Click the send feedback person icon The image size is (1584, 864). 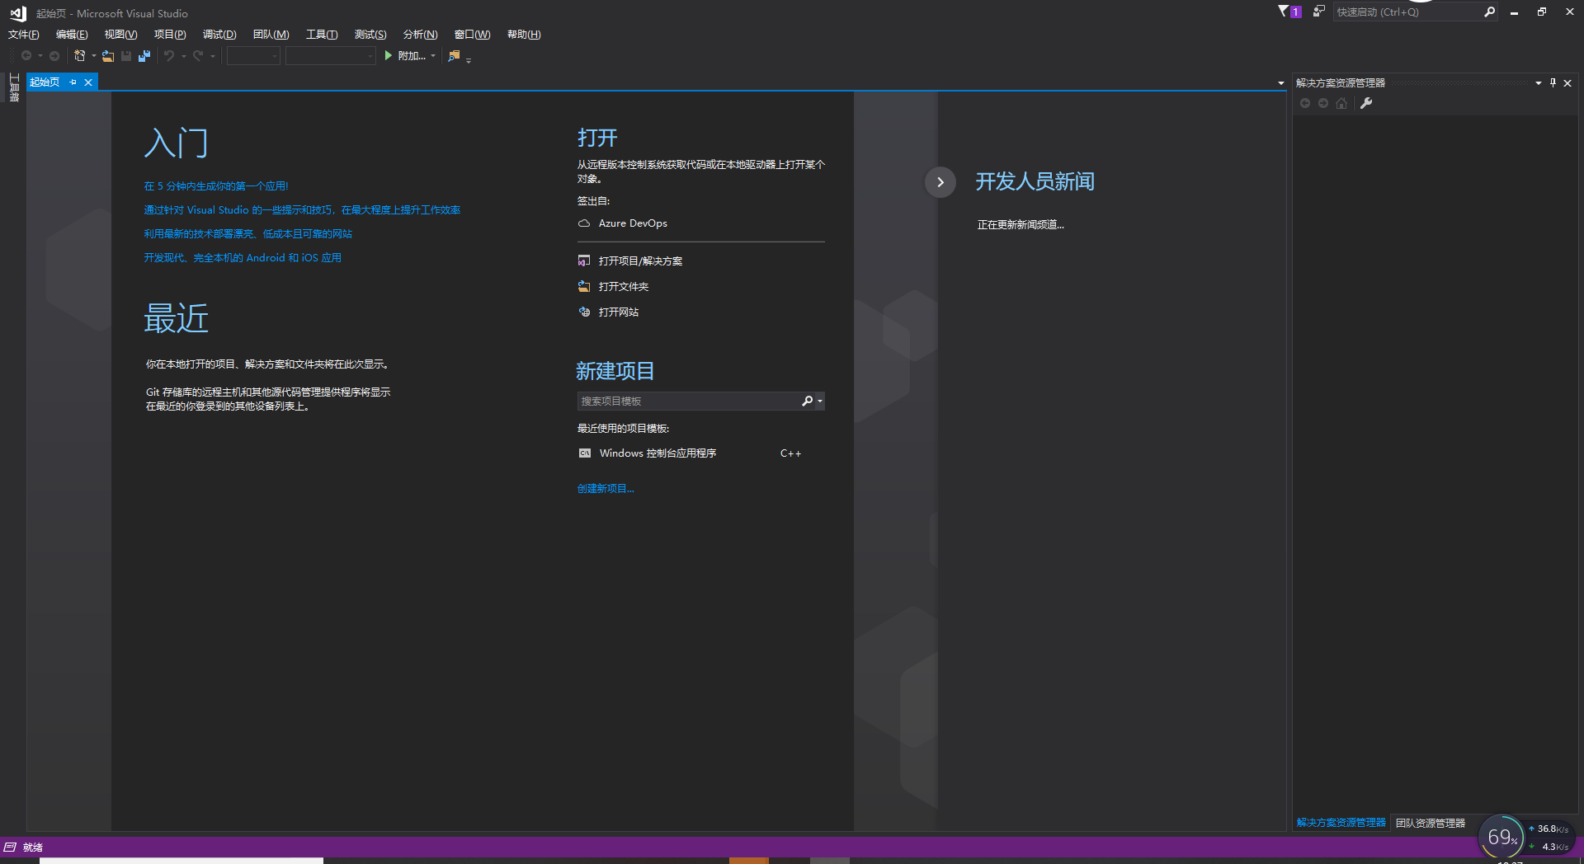(1318, 12)
